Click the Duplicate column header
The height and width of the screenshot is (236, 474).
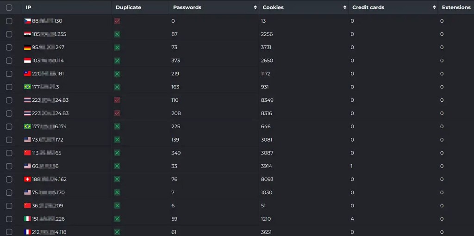[128, 7]
